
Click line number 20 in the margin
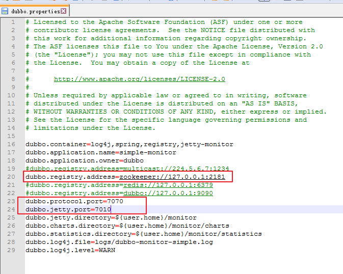(11, 177)
